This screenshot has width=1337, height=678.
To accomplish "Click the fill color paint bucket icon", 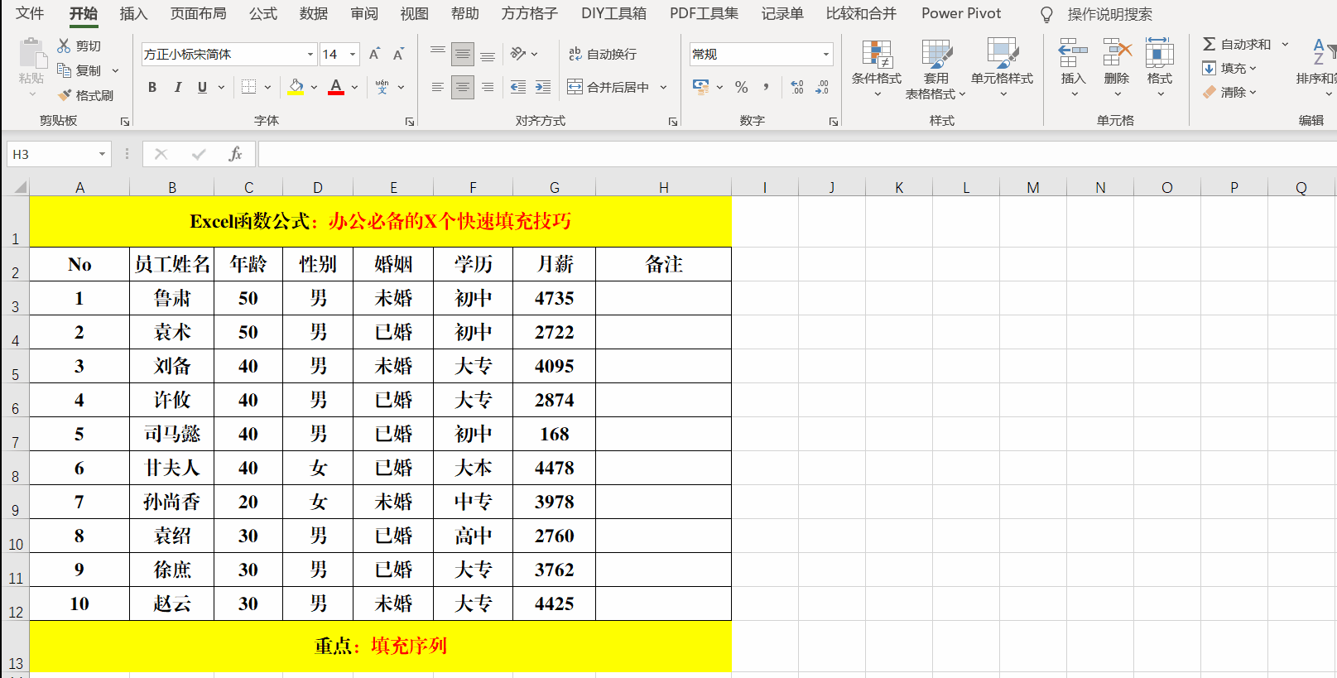I will tap(296, 85).
